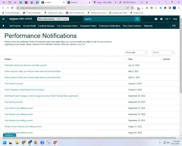Expand the 25 per page dropdown
Viewport: 182px width, 146px height.
click(136, 53)
